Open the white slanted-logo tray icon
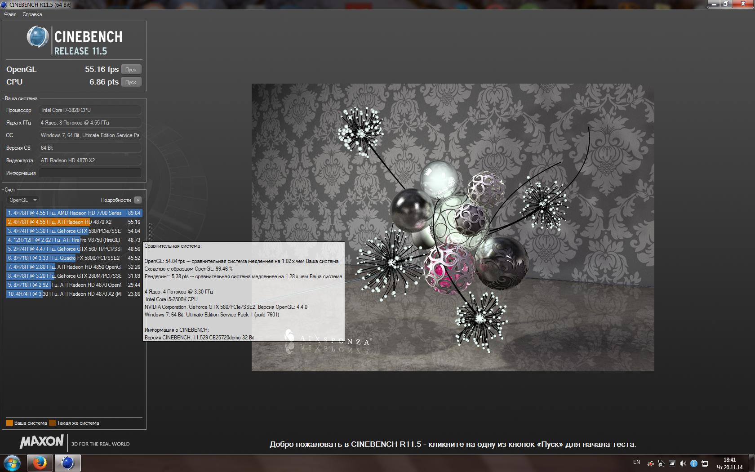This screenshot has width=755, height=472. pyautogui.click(x=672, y=463)
